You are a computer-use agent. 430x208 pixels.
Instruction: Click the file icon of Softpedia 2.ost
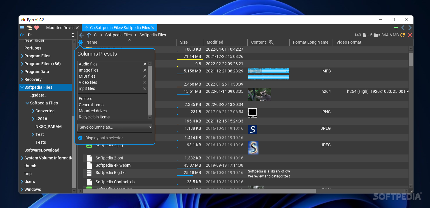89,158
